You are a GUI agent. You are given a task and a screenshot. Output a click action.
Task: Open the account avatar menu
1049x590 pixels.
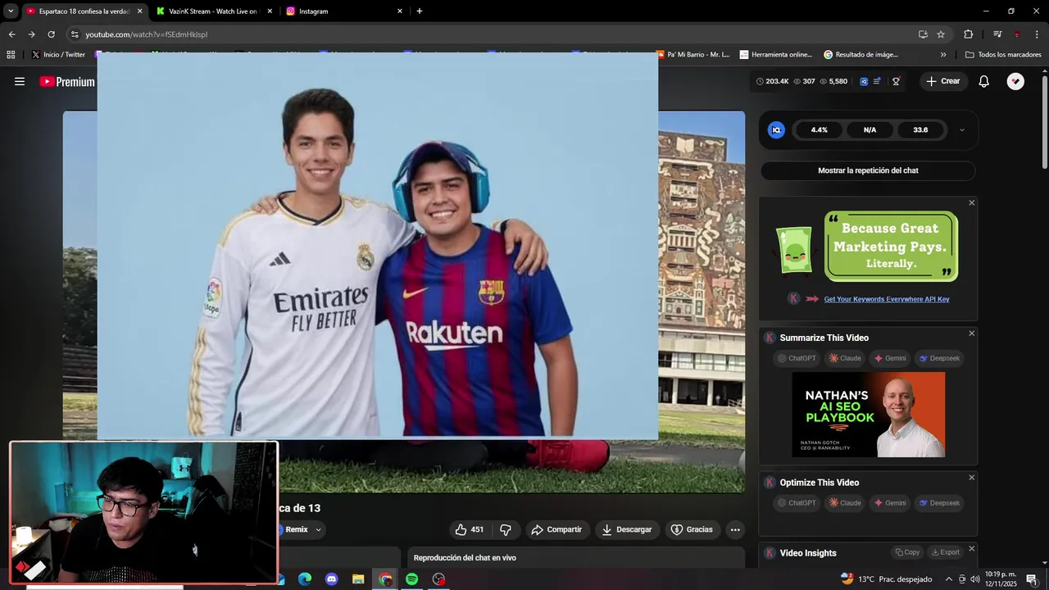click(x=1015, y=81)
